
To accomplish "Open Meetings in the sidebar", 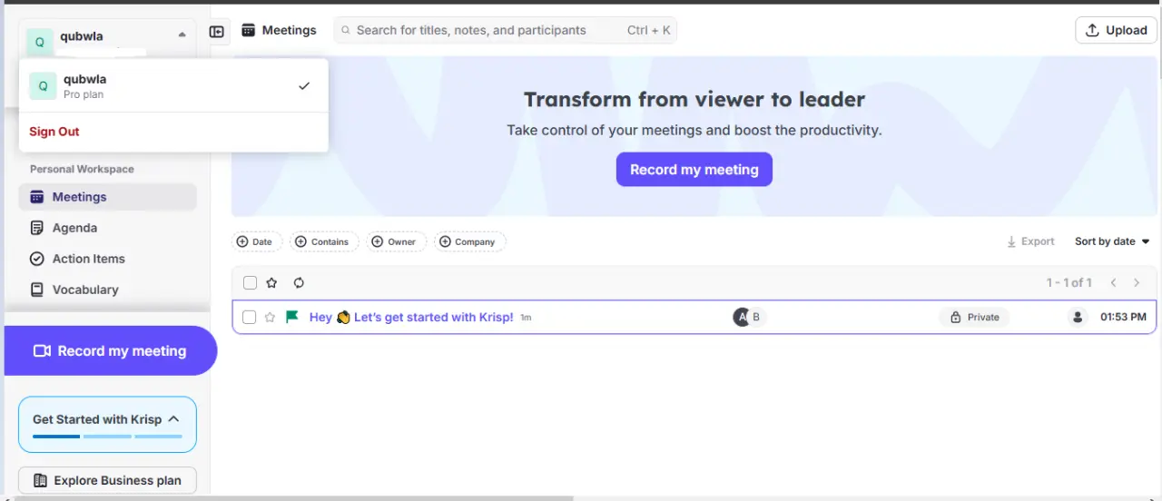I will (x=107, y=197).
